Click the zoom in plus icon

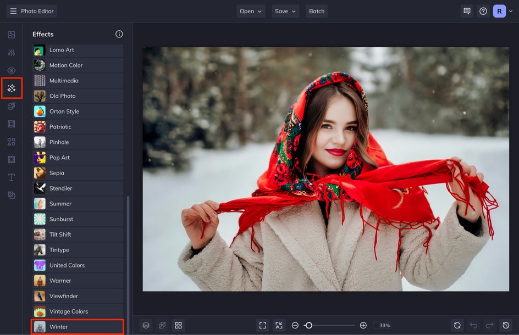363,326
